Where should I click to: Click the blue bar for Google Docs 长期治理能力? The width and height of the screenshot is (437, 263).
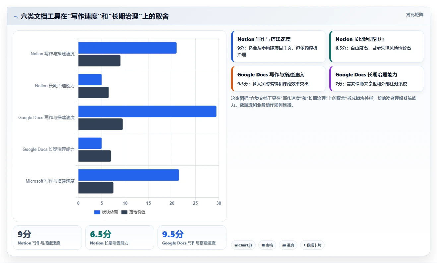[x=90, y=143]
